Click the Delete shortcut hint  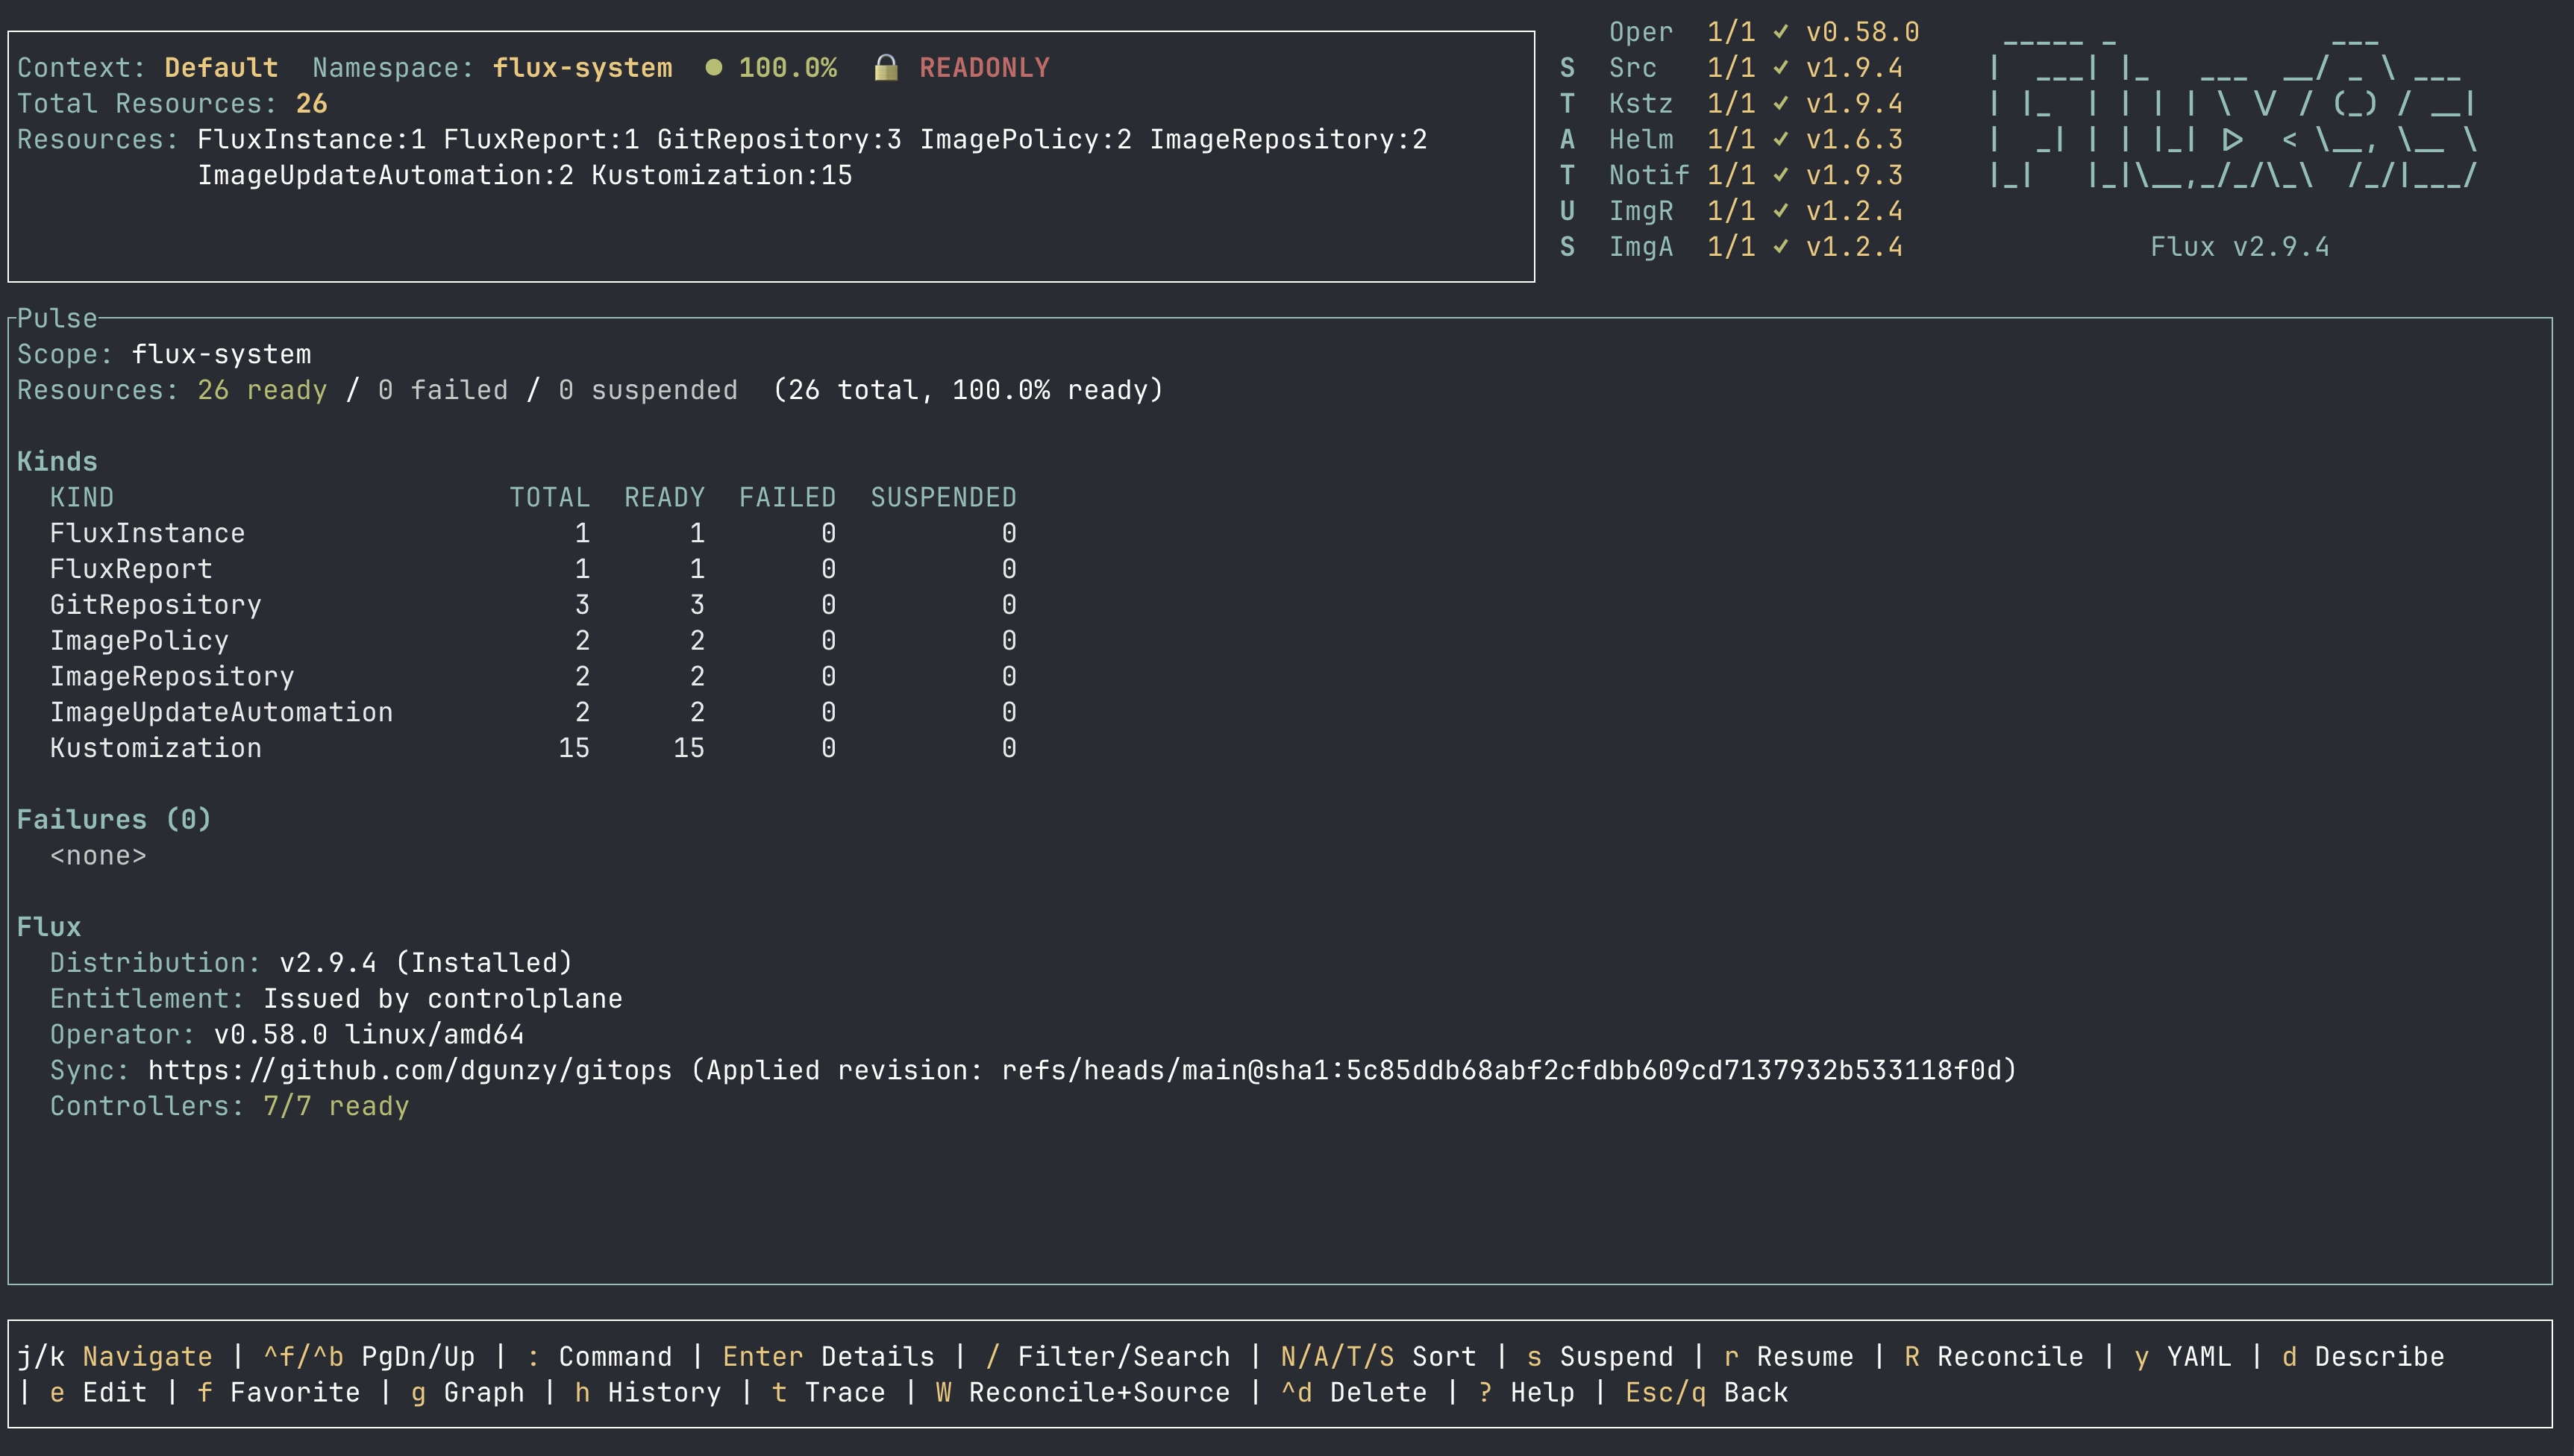1354,1393
